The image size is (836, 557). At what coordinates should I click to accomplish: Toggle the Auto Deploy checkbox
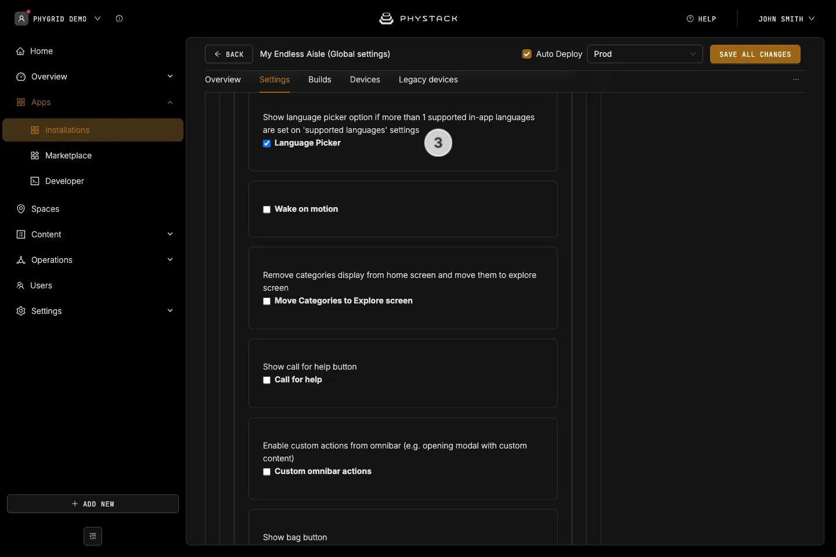[527, 54]
